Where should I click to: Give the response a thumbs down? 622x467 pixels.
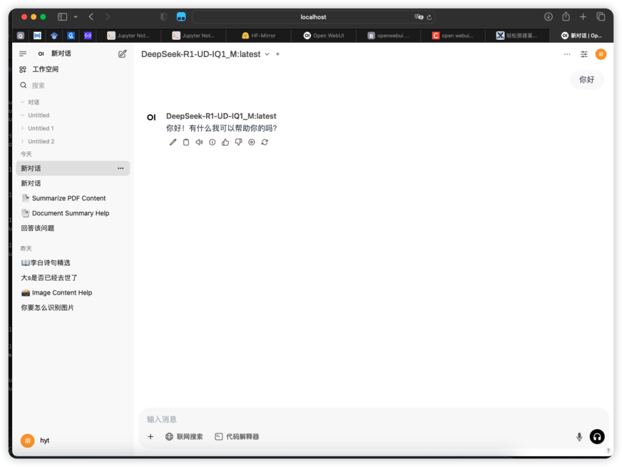(x=238, y=142)
